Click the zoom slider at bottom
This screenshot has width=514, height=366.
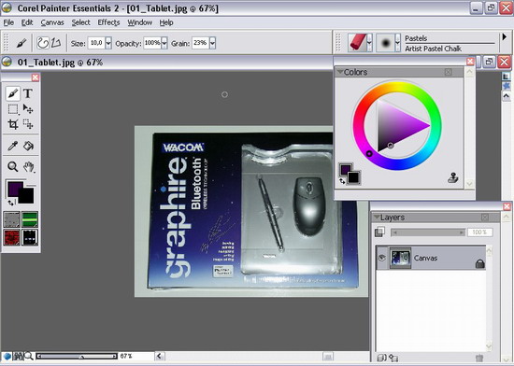pyautogui.click(x=77, y=356)
